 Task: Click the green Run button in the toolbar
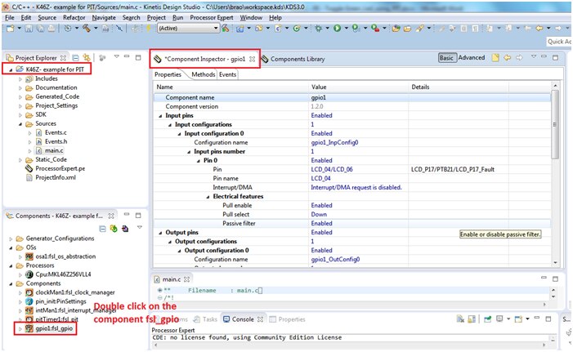[x=337, y=29]
